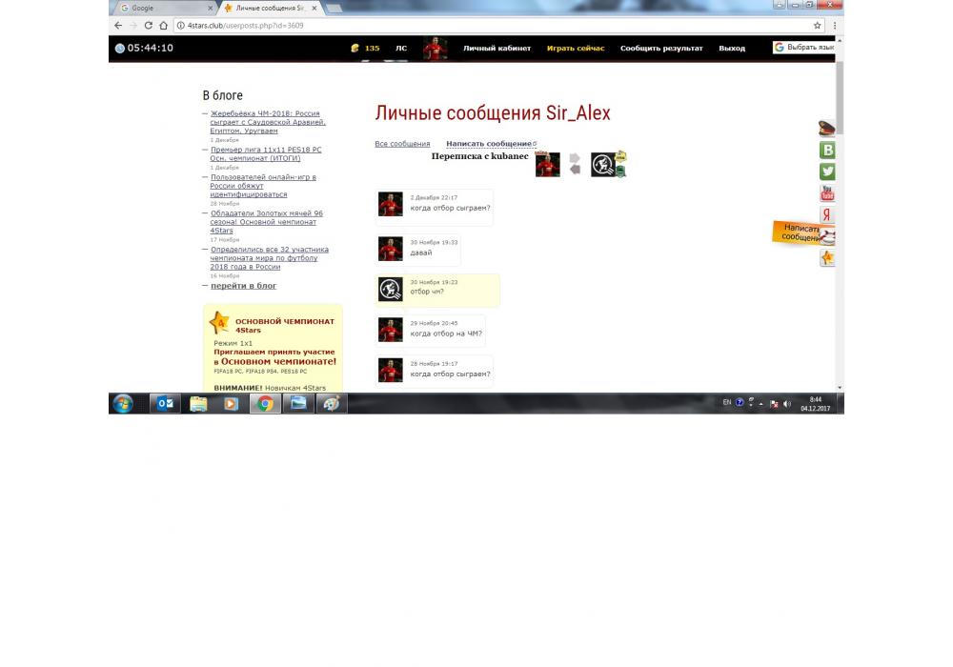The image size is (953, 667).
Task: Open blog post Премьер лига 11x11 PES18 PC
Action: click(266, 153)
